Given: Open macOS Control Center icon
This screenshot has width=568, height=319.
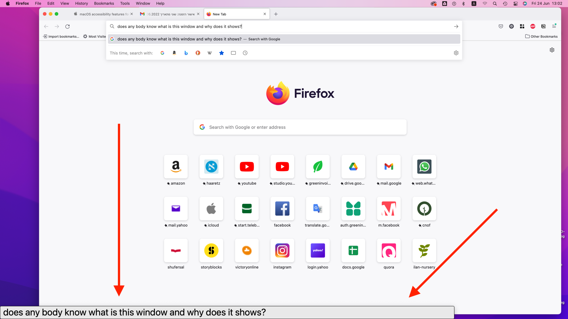Looking at the screenshot, I should point(515,3).
